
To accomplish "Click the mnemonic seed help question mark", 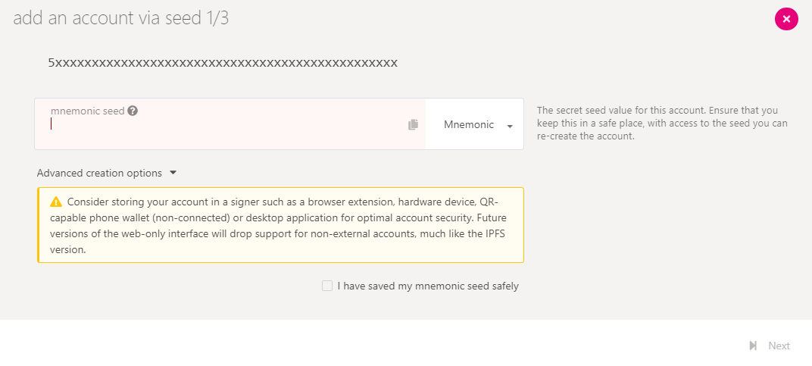I will 133,111.
